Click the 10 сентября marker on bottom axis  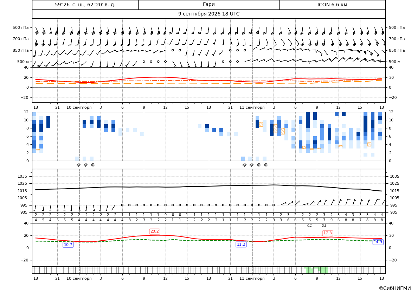[79, 278]
